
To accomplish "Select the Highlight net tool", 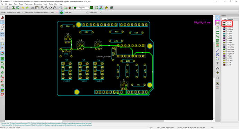I will (218, 23).
